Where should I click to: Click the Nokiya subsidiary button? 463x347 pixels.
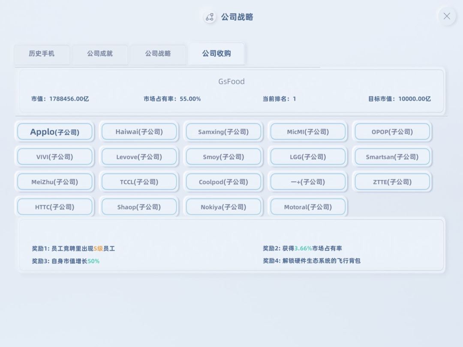tap(223, 207)
